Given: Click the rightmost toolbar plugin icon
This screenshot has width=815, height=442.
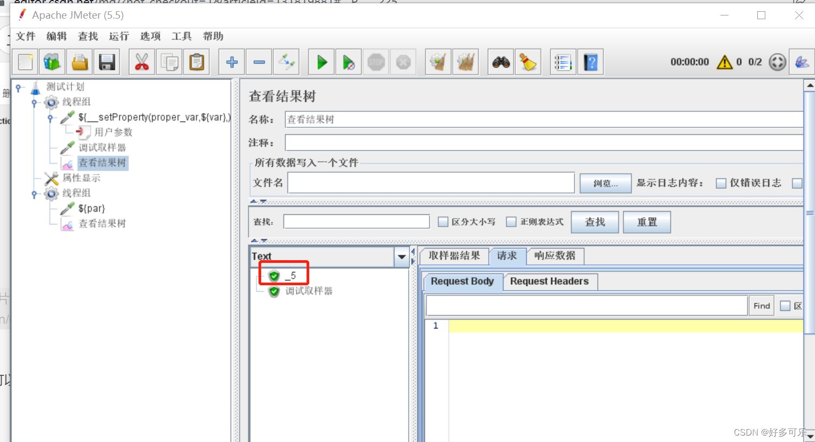Looking at the screenshot, I should 802,62.
